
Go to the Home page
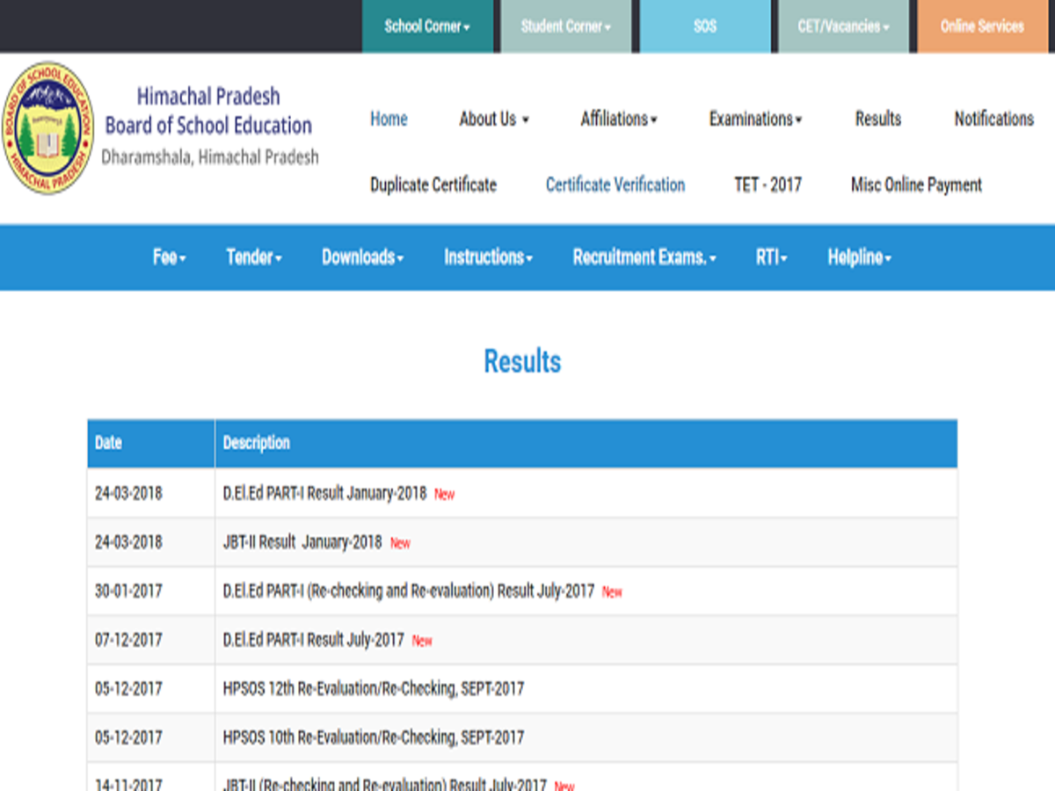389,119
